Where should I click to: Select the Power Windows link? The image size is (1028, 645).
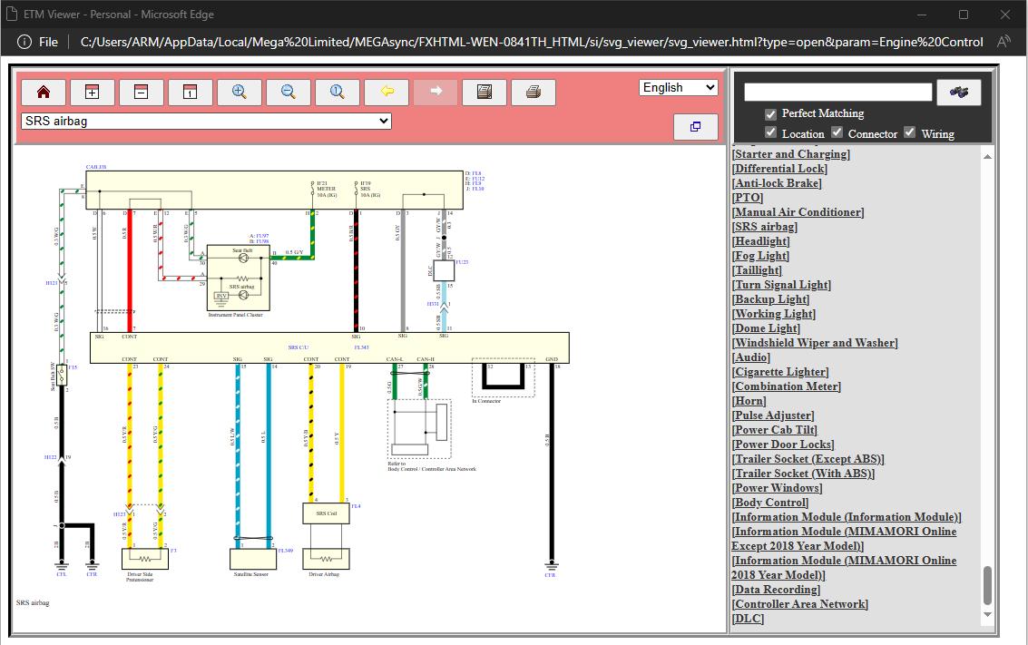click(777, 488)
